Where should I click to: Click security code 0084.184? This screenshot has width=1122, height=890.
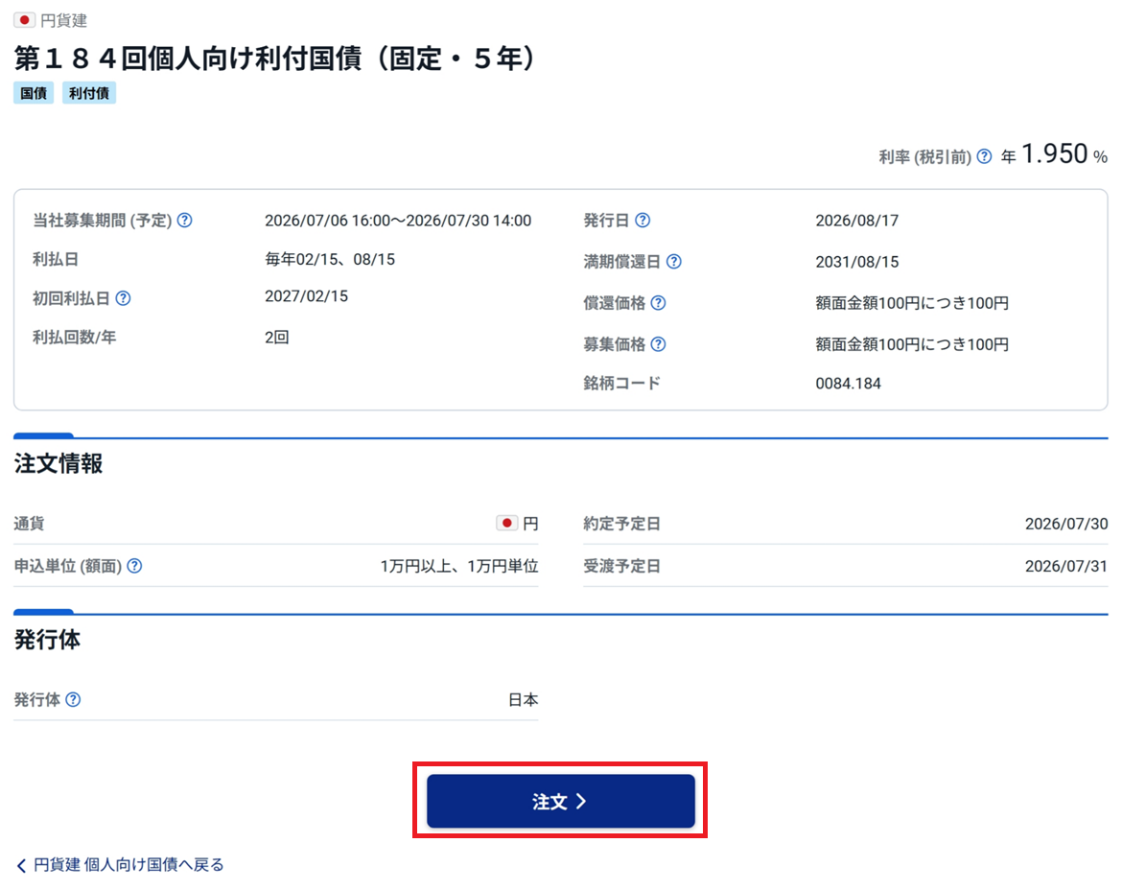pyautogui.click(x=849, y=384)
